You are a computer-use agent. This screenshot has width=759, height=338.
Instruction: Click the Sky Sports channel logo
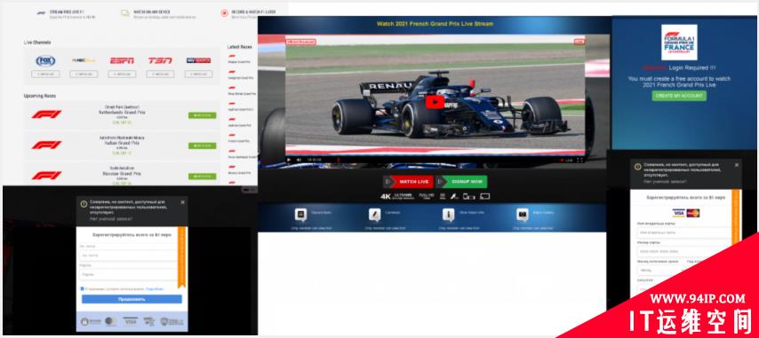pos(198,61)
